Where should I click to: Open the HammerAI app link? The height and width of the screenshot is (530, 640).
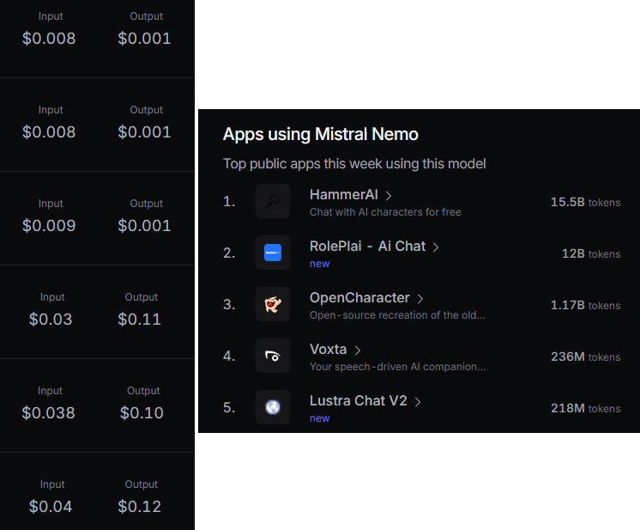click(344, 195)
